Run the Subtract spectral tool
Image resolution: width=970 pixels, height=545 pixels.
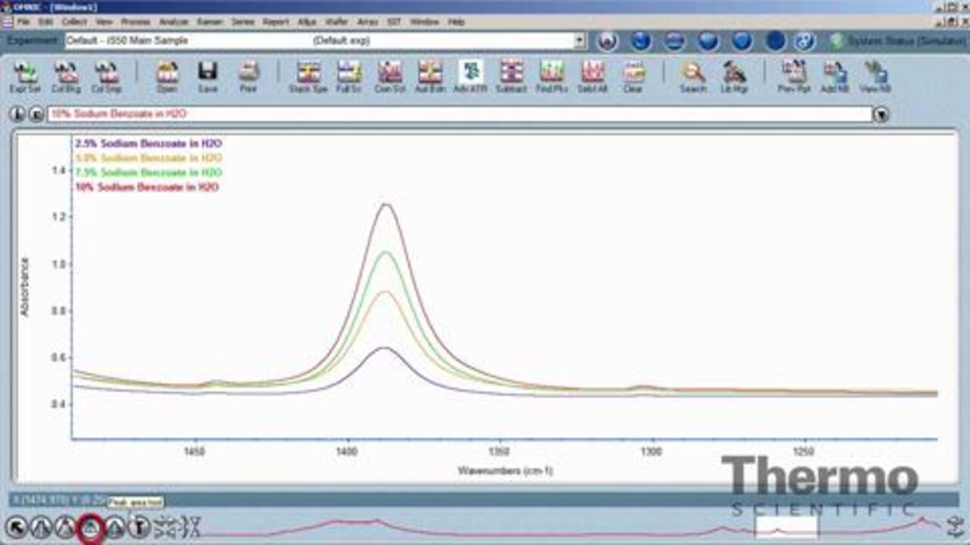point(512,76)
